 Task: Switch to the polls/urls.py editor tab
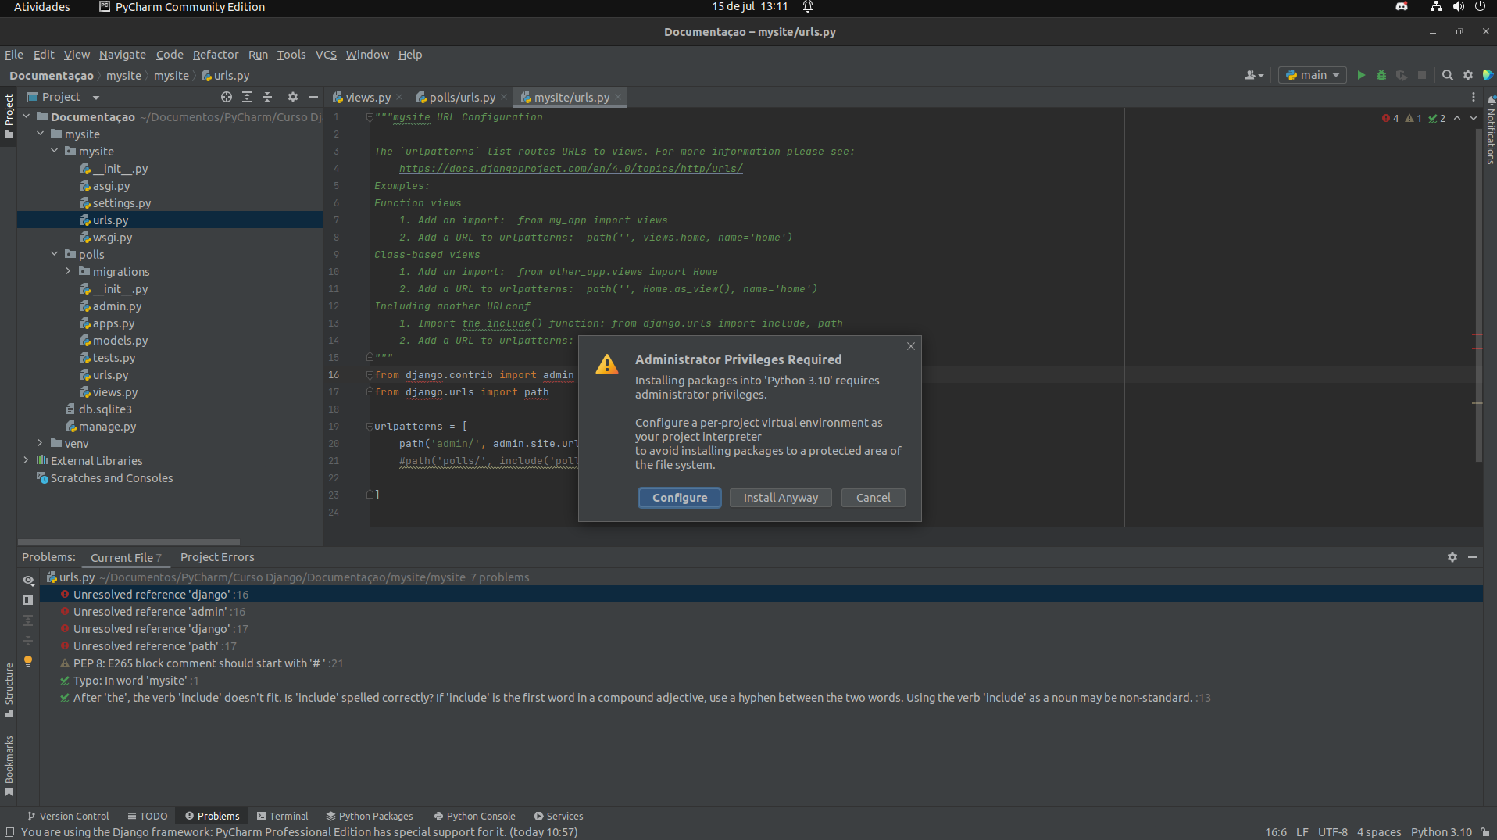pyautogui.click(x=462, y=98)
